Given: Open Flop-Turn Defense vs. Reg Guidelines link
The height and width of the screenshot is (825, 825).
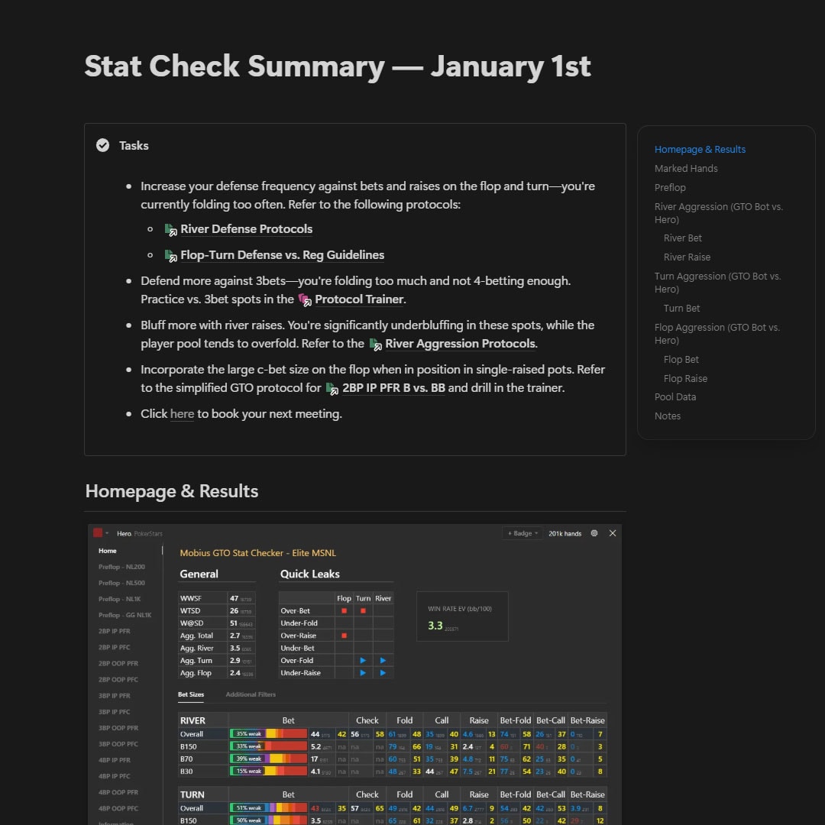Looking at the screenshot, I should tap(282, 254).
